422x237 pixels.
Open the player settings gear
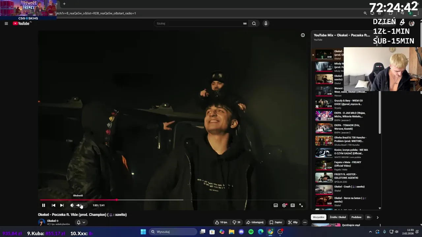click(284, 205)
